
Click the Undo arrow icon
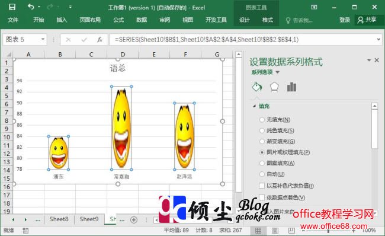tap(31, 7)
